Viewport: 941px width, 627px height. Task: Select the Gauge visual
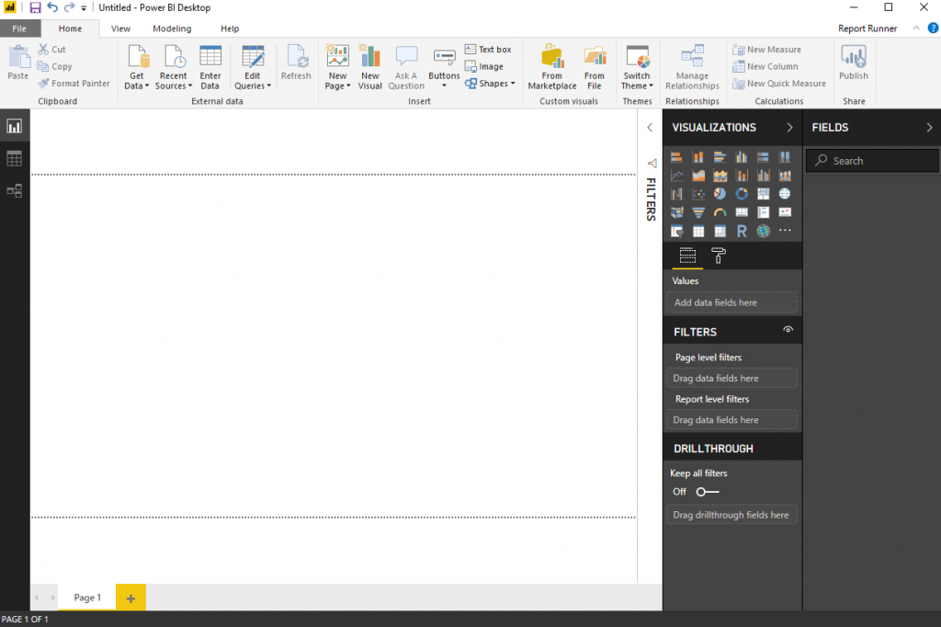(720, 212)
